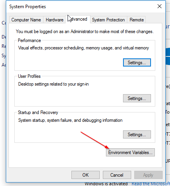The height and width of the screenshot is (186, 170).
Task: Click partially hidden 'De' link behind dialog
Action: tap(4, 37)
